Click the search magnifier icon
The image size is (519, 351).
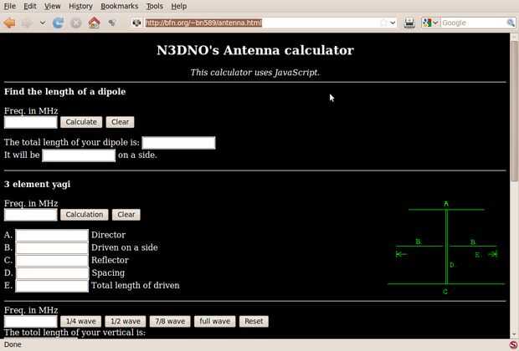[511, 23]
